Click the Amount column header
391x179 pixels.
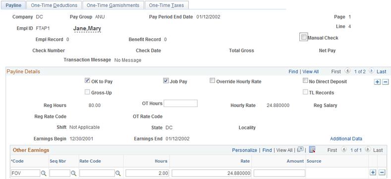[x=295, y=161]
